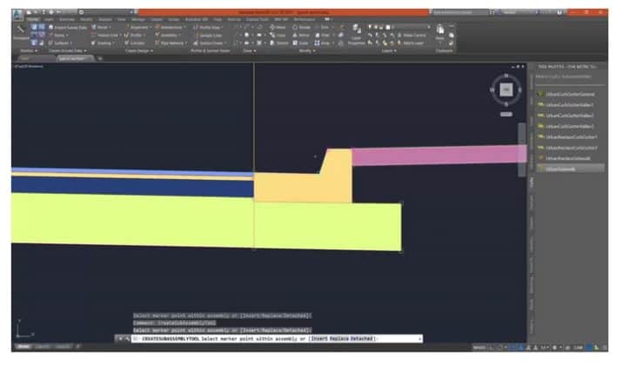Expand the Palettes panel
The height and width of the screenshot is (365, 617).
(29, 51)
